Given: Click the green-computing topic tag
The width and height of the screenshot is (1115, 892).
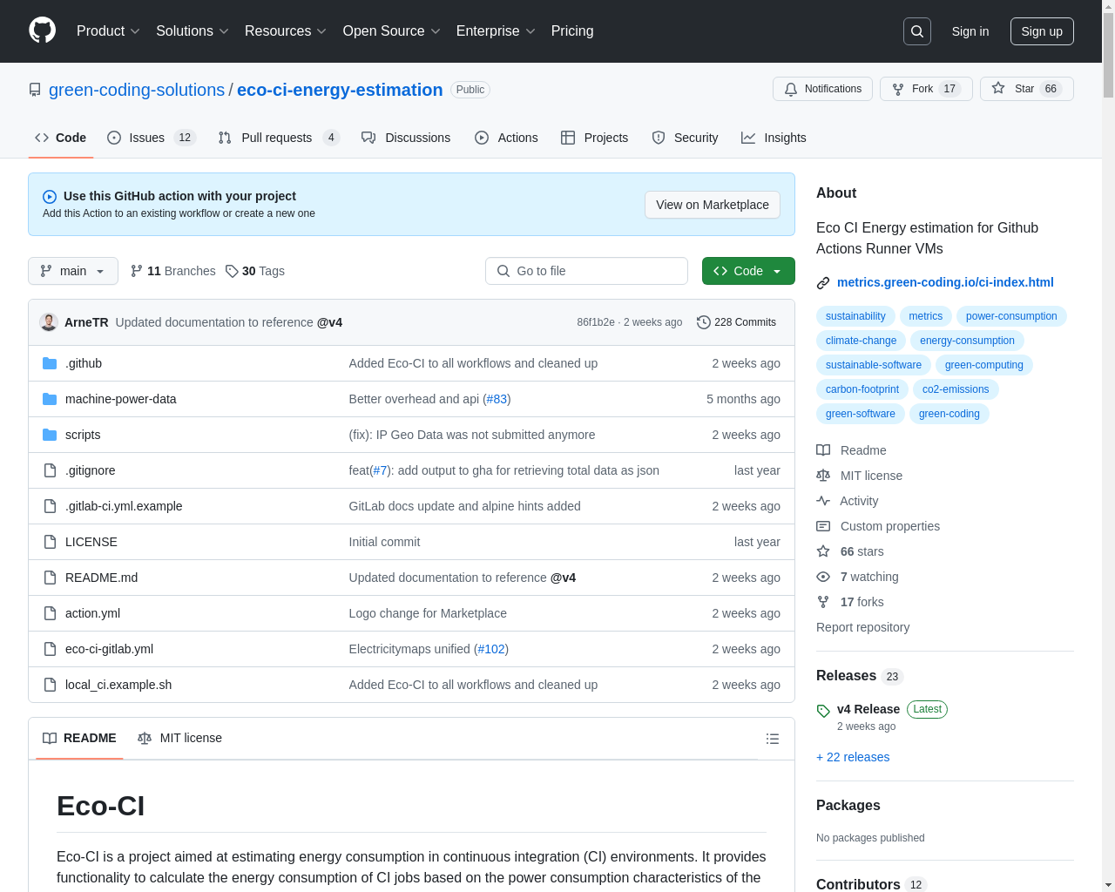Looking at the screenshot, I should coord(984,365).
